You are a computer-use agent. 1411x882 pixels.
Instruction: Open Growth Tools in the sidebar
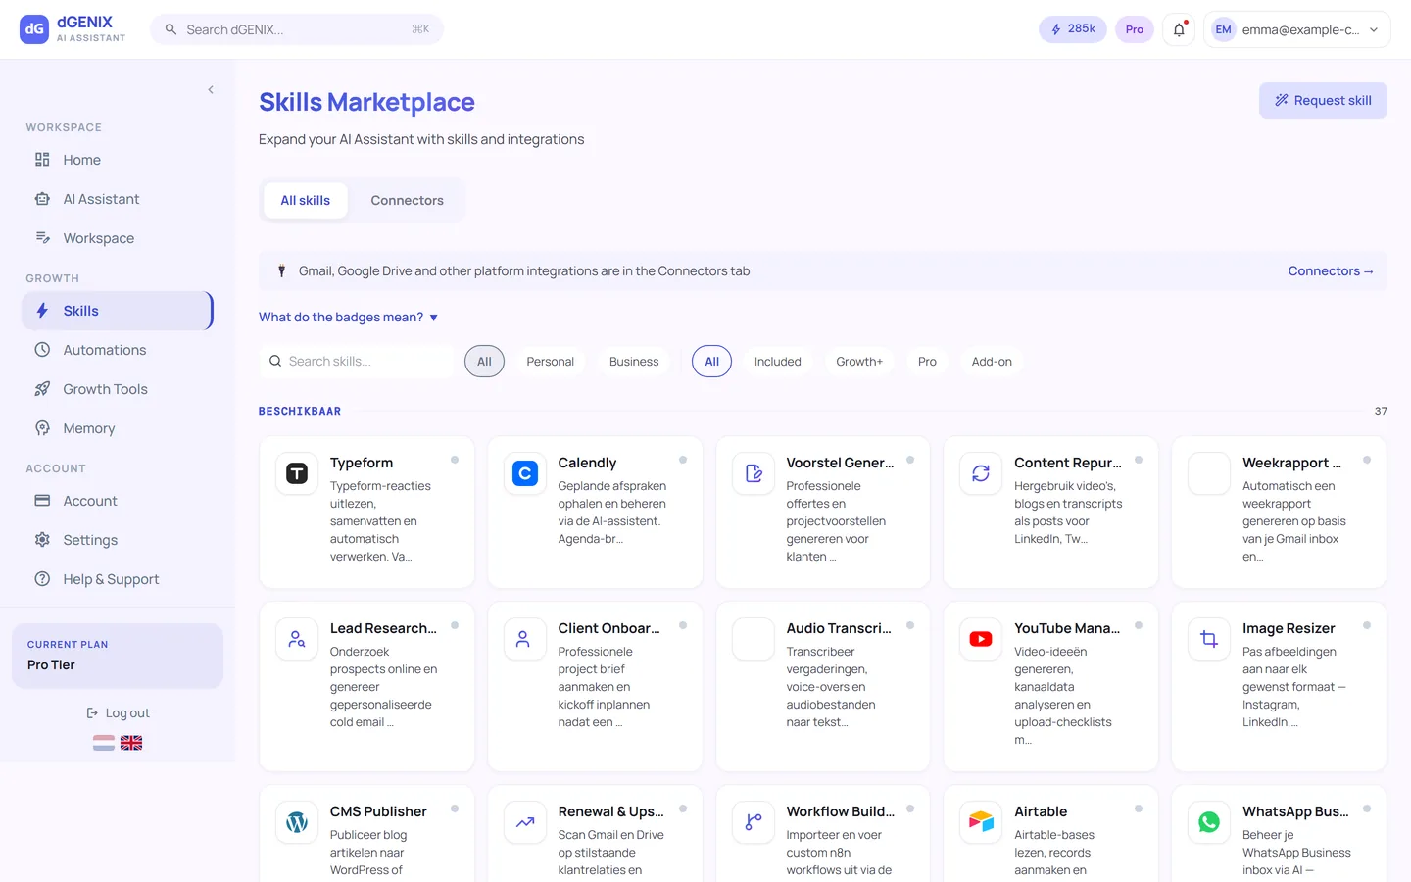pos(118,389)
